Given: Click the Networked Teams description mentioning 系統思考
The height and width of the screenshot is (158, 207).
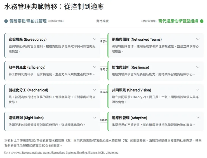Looking at the screenshot, I should (155, 49).
